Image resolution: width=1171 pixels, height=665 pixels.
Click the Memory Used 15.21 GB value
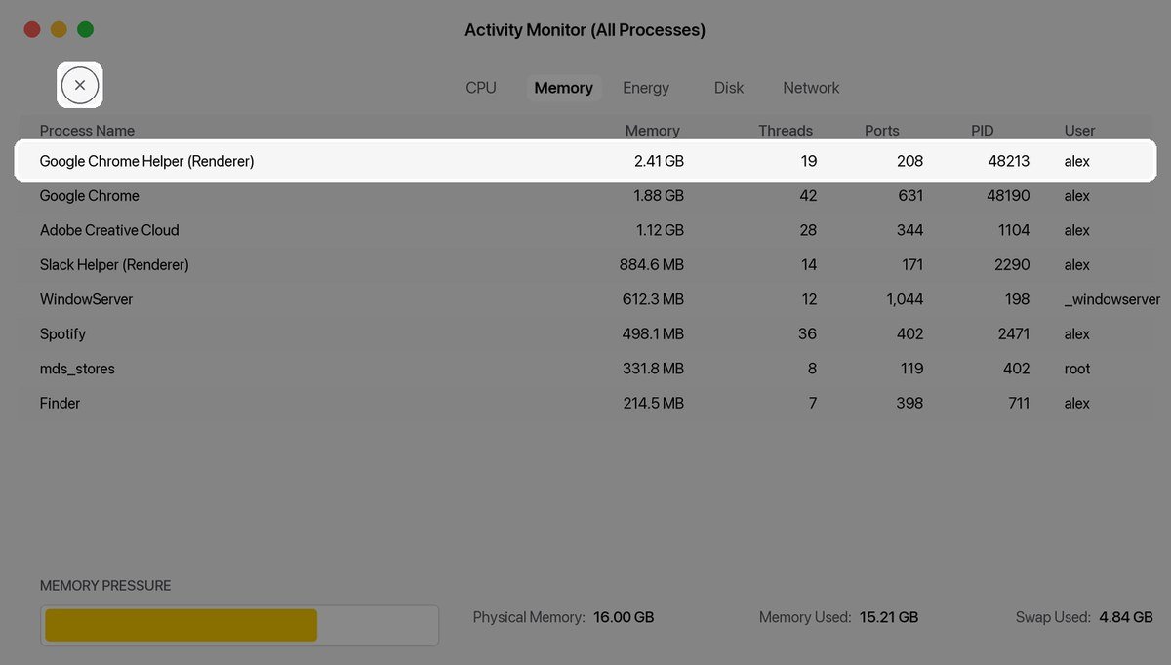[888, 617]
